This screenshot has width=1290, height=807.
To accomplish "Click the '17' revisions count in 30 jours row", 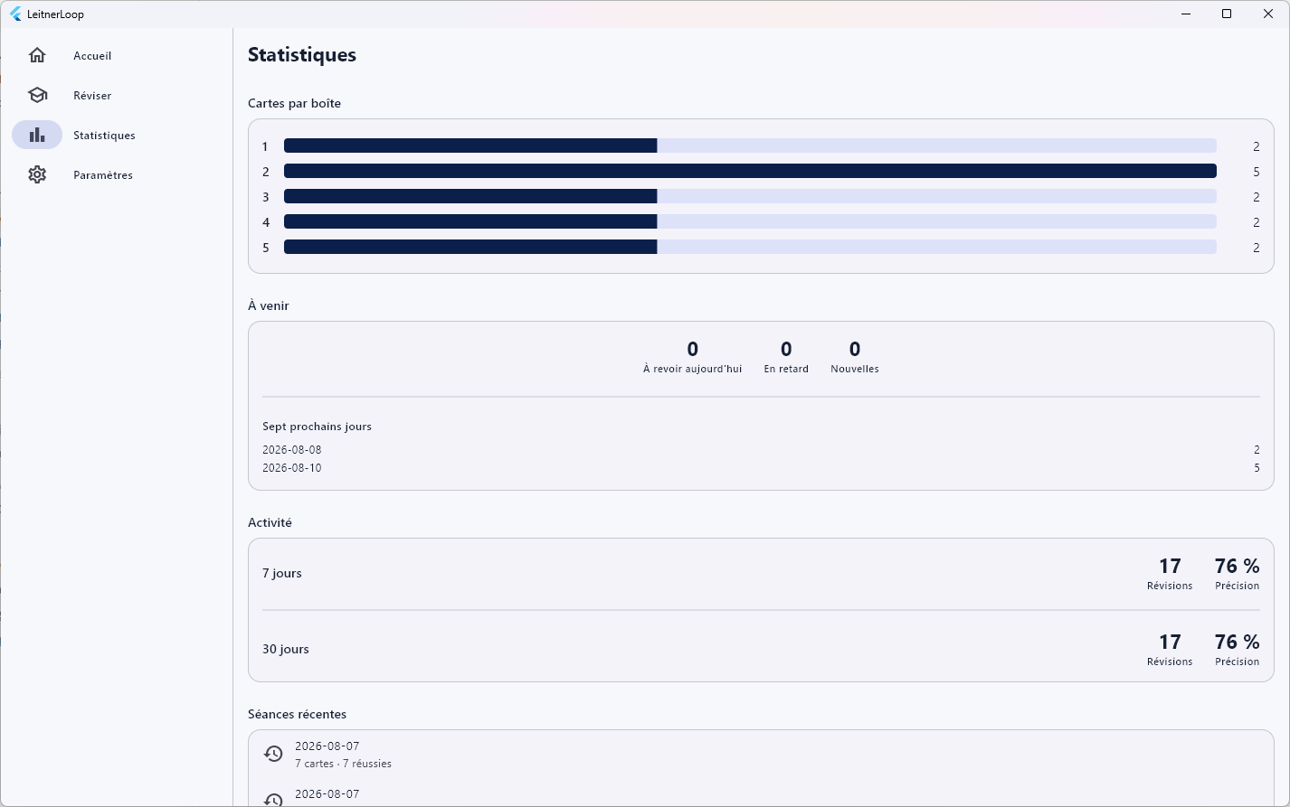I will click(1170, 642).
